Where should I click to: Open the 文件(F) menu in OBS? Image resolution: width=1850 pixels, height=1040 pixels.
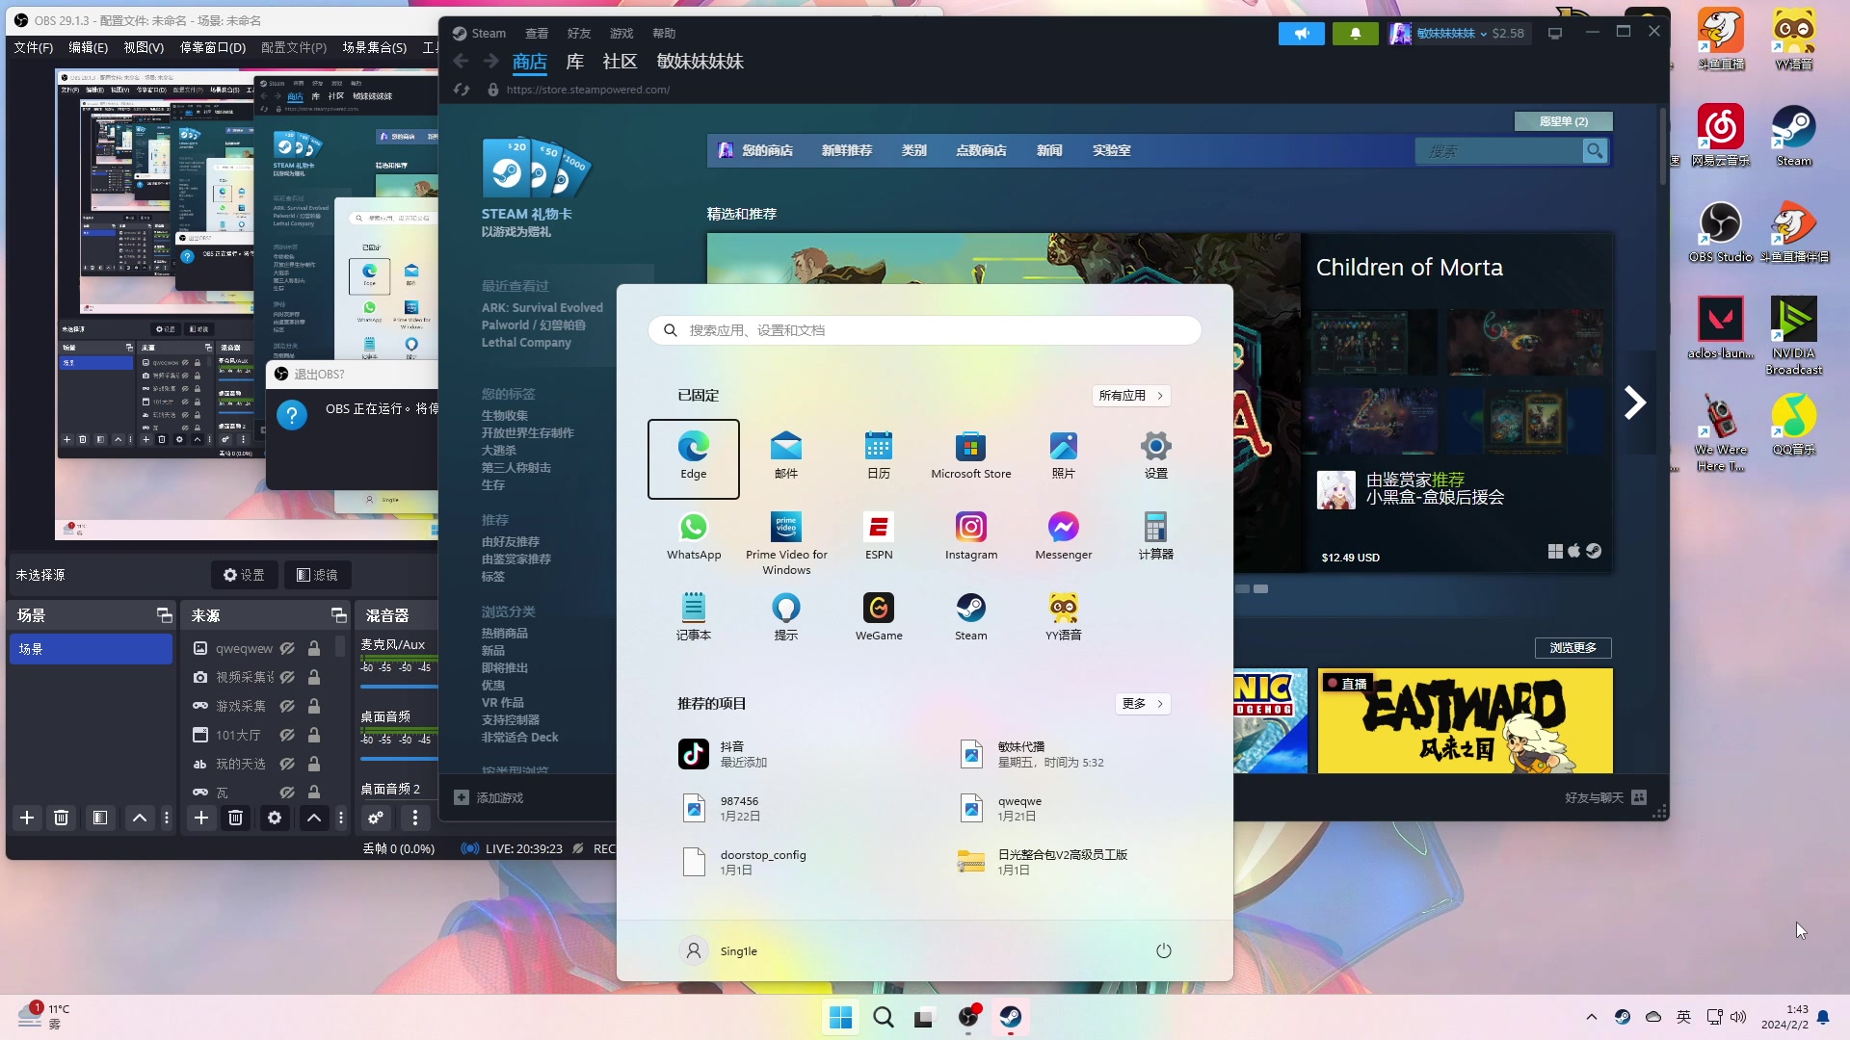(34, 47)
